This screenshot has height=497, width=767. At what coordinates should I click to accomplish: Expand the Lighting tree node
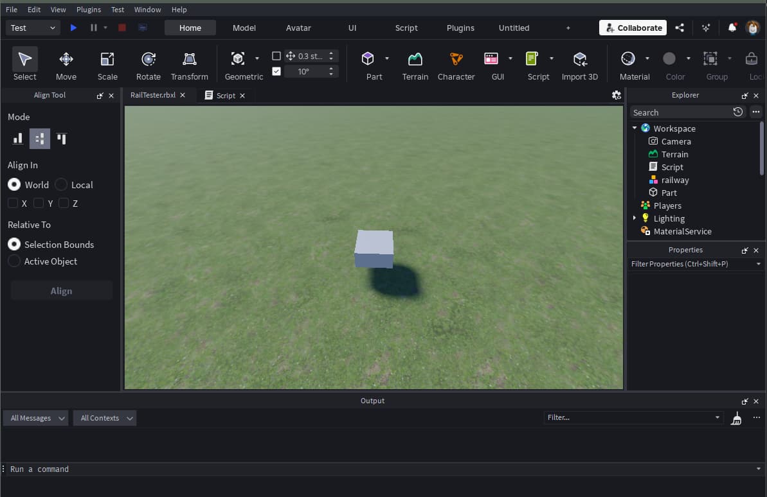635,218
